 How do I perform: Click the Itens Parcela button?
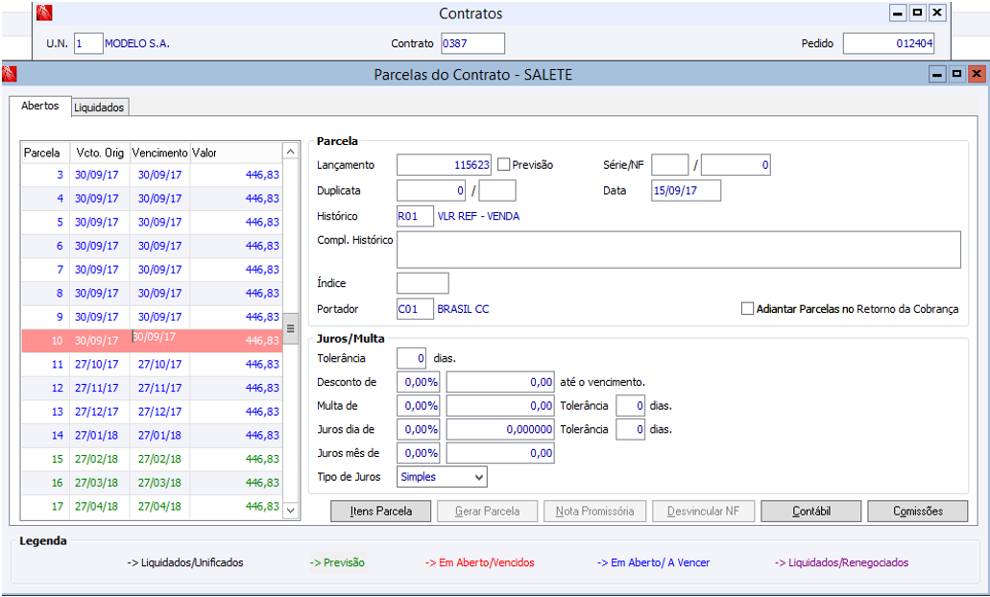pyautogui.click(x=381, y=512)
